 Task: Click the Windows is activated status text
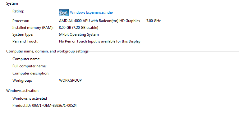30,98
